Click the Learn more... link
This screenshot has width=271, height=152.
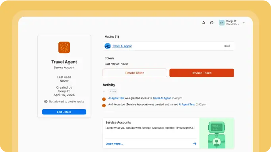tap(114, 144)
